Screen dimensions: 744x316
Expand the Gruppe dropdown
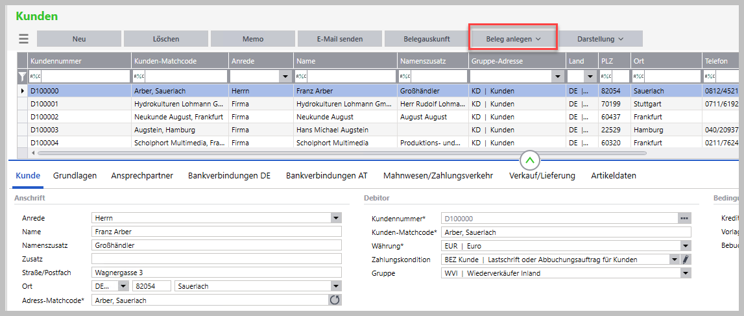685,273
